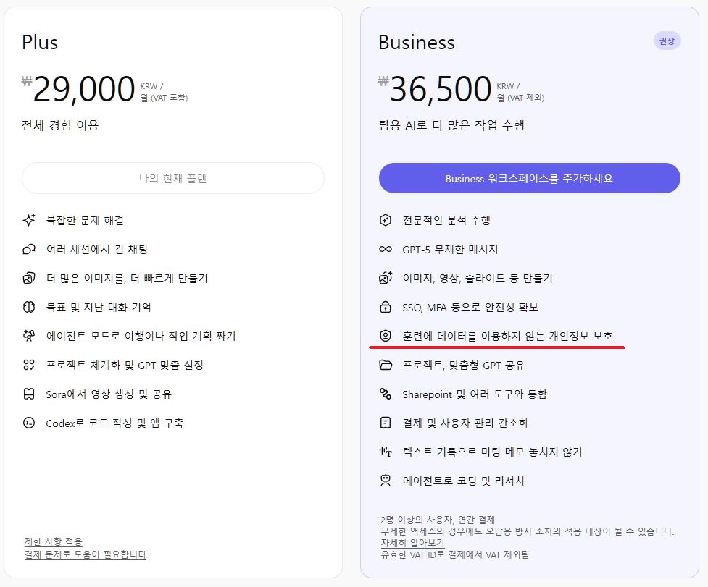708x587 pixels.
Task: Click the folder icon beside 프로젝트, 맞춤형 GPT 공유
Action: pyautogui.click(x=386, y=365)
